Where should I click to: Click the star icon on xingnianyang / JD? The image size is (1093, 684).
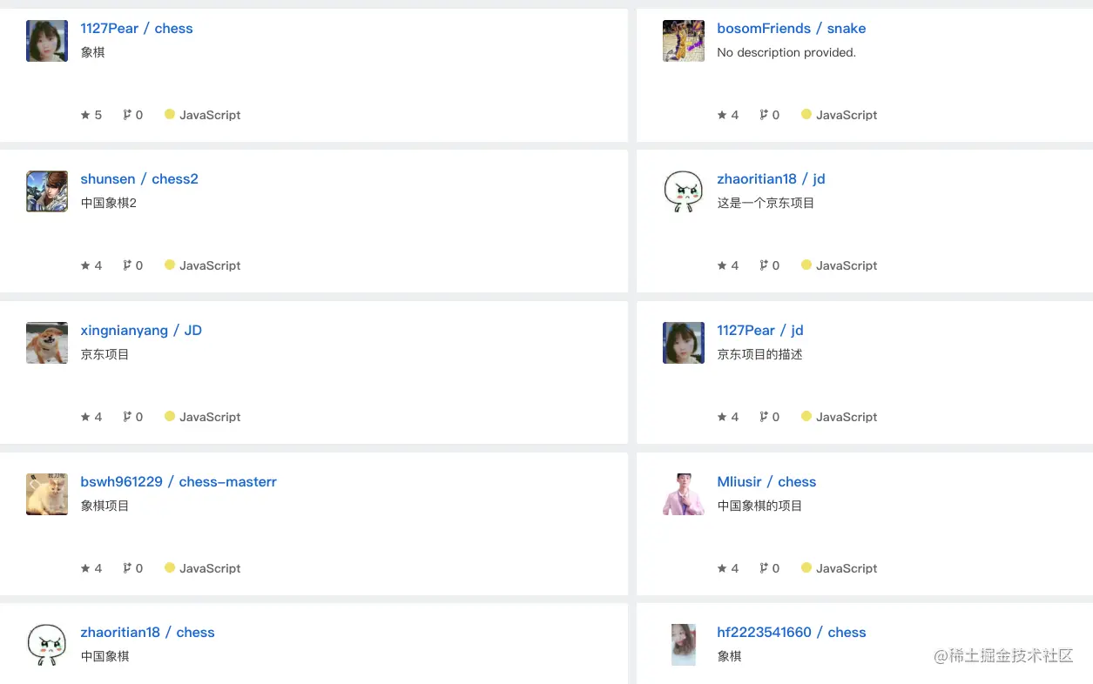click(85, 417)
